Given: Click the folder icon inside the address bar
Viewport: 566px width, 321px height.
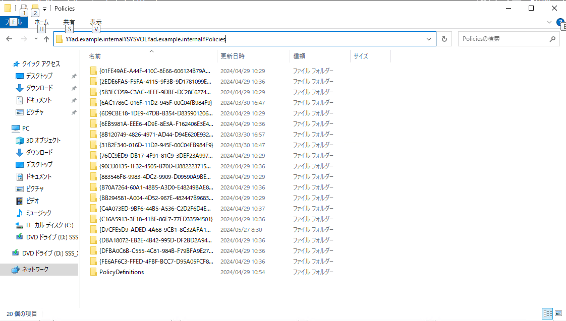Looking at the screenshot, I should [x=59, y=39].
